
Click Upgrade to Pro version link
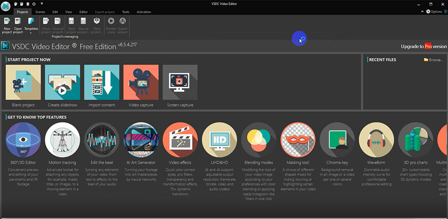pos(424,46)
